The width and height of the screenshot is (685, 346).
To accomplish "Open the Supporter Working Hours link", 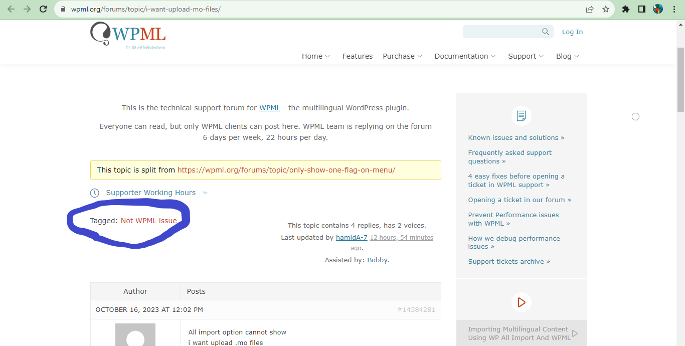I will [x=151, y=193].
